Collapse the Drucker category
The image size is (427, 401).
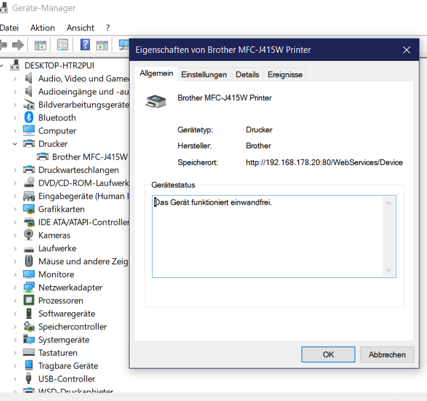click(15, 144)
